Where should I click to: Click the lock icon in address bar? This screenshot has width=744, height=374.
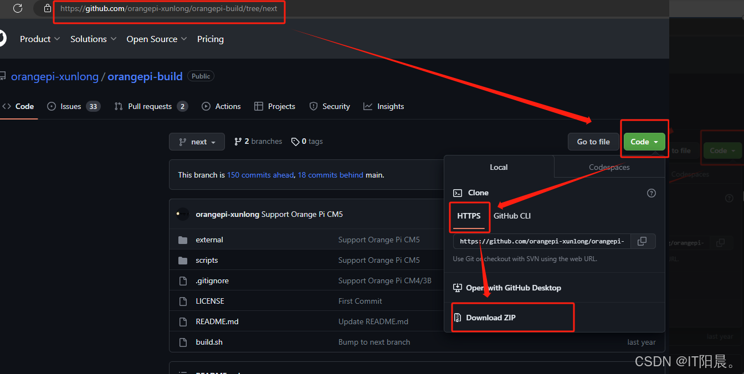48,8
